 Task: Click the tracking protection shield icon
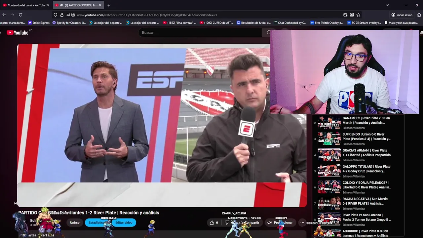55,15
